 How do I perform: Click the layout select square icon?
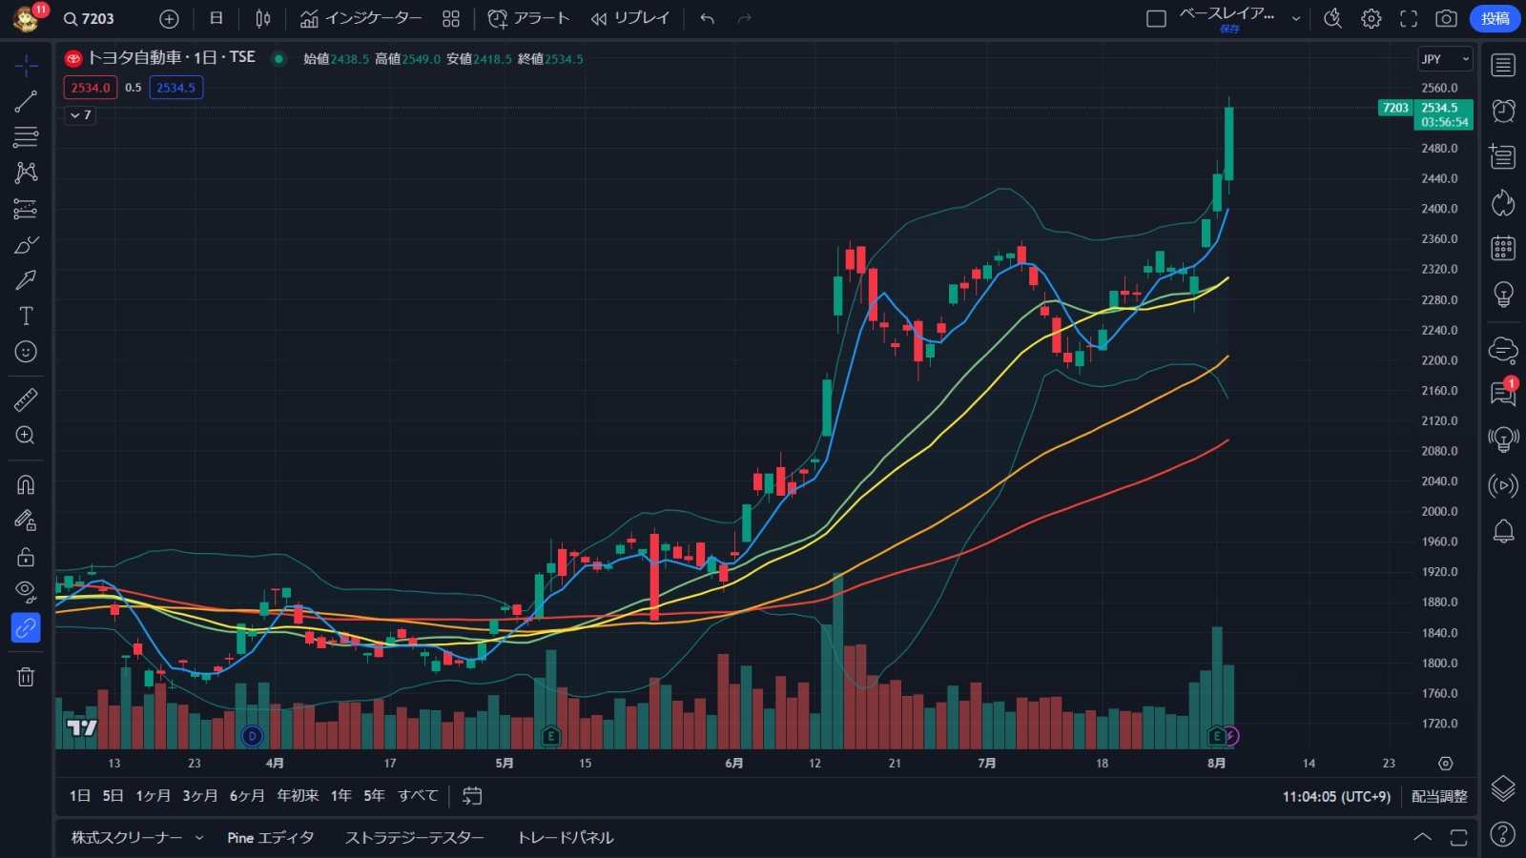pos(1156,18)
